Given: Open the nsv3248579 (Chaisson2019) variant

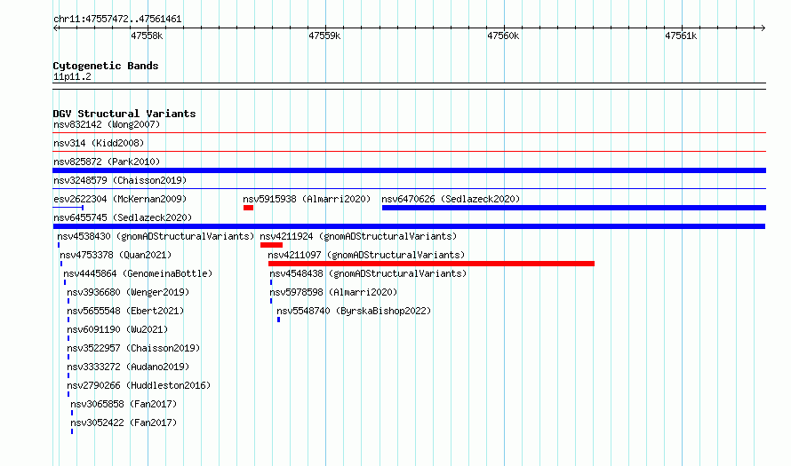Looking at the screenshot, I should pyautogui.click(x=120, y=180).
